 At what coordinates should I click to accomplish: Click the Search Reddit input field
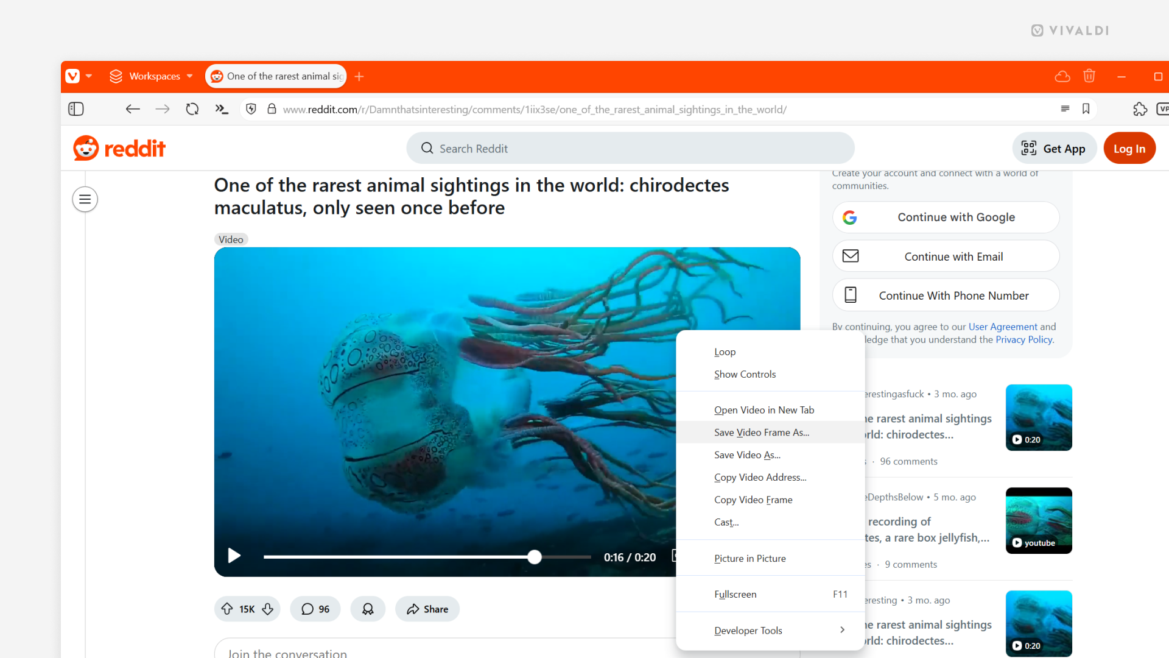630,149
